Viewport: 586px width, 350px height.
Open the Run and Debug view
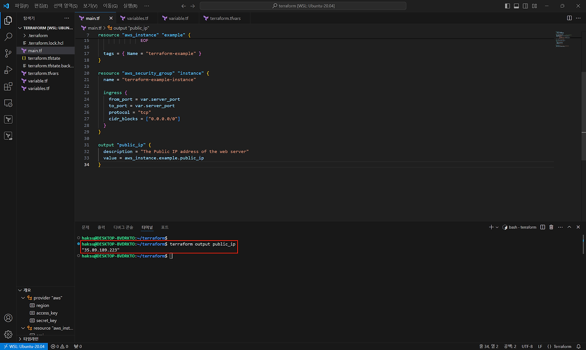(8, 70)
